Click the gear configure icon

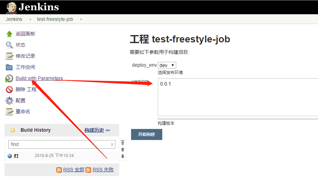(x=9, y=100)
